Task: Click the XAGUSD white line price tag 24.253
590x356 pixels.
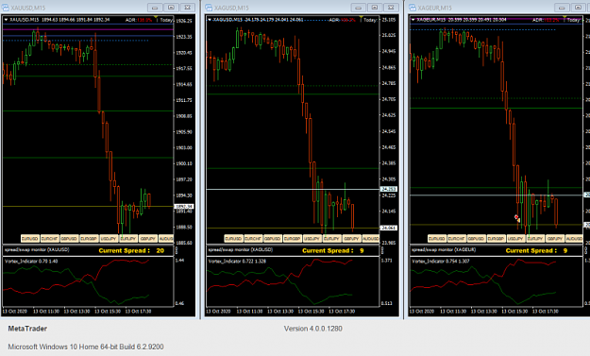Action: [x=388, y=189]
